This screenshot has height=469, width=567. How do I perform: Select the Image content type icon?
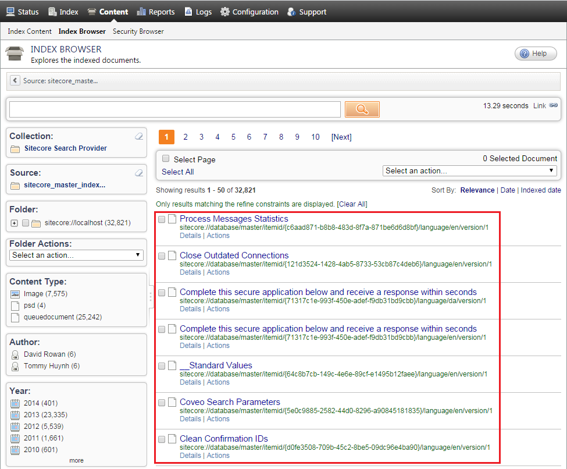[x=16, y=294]
